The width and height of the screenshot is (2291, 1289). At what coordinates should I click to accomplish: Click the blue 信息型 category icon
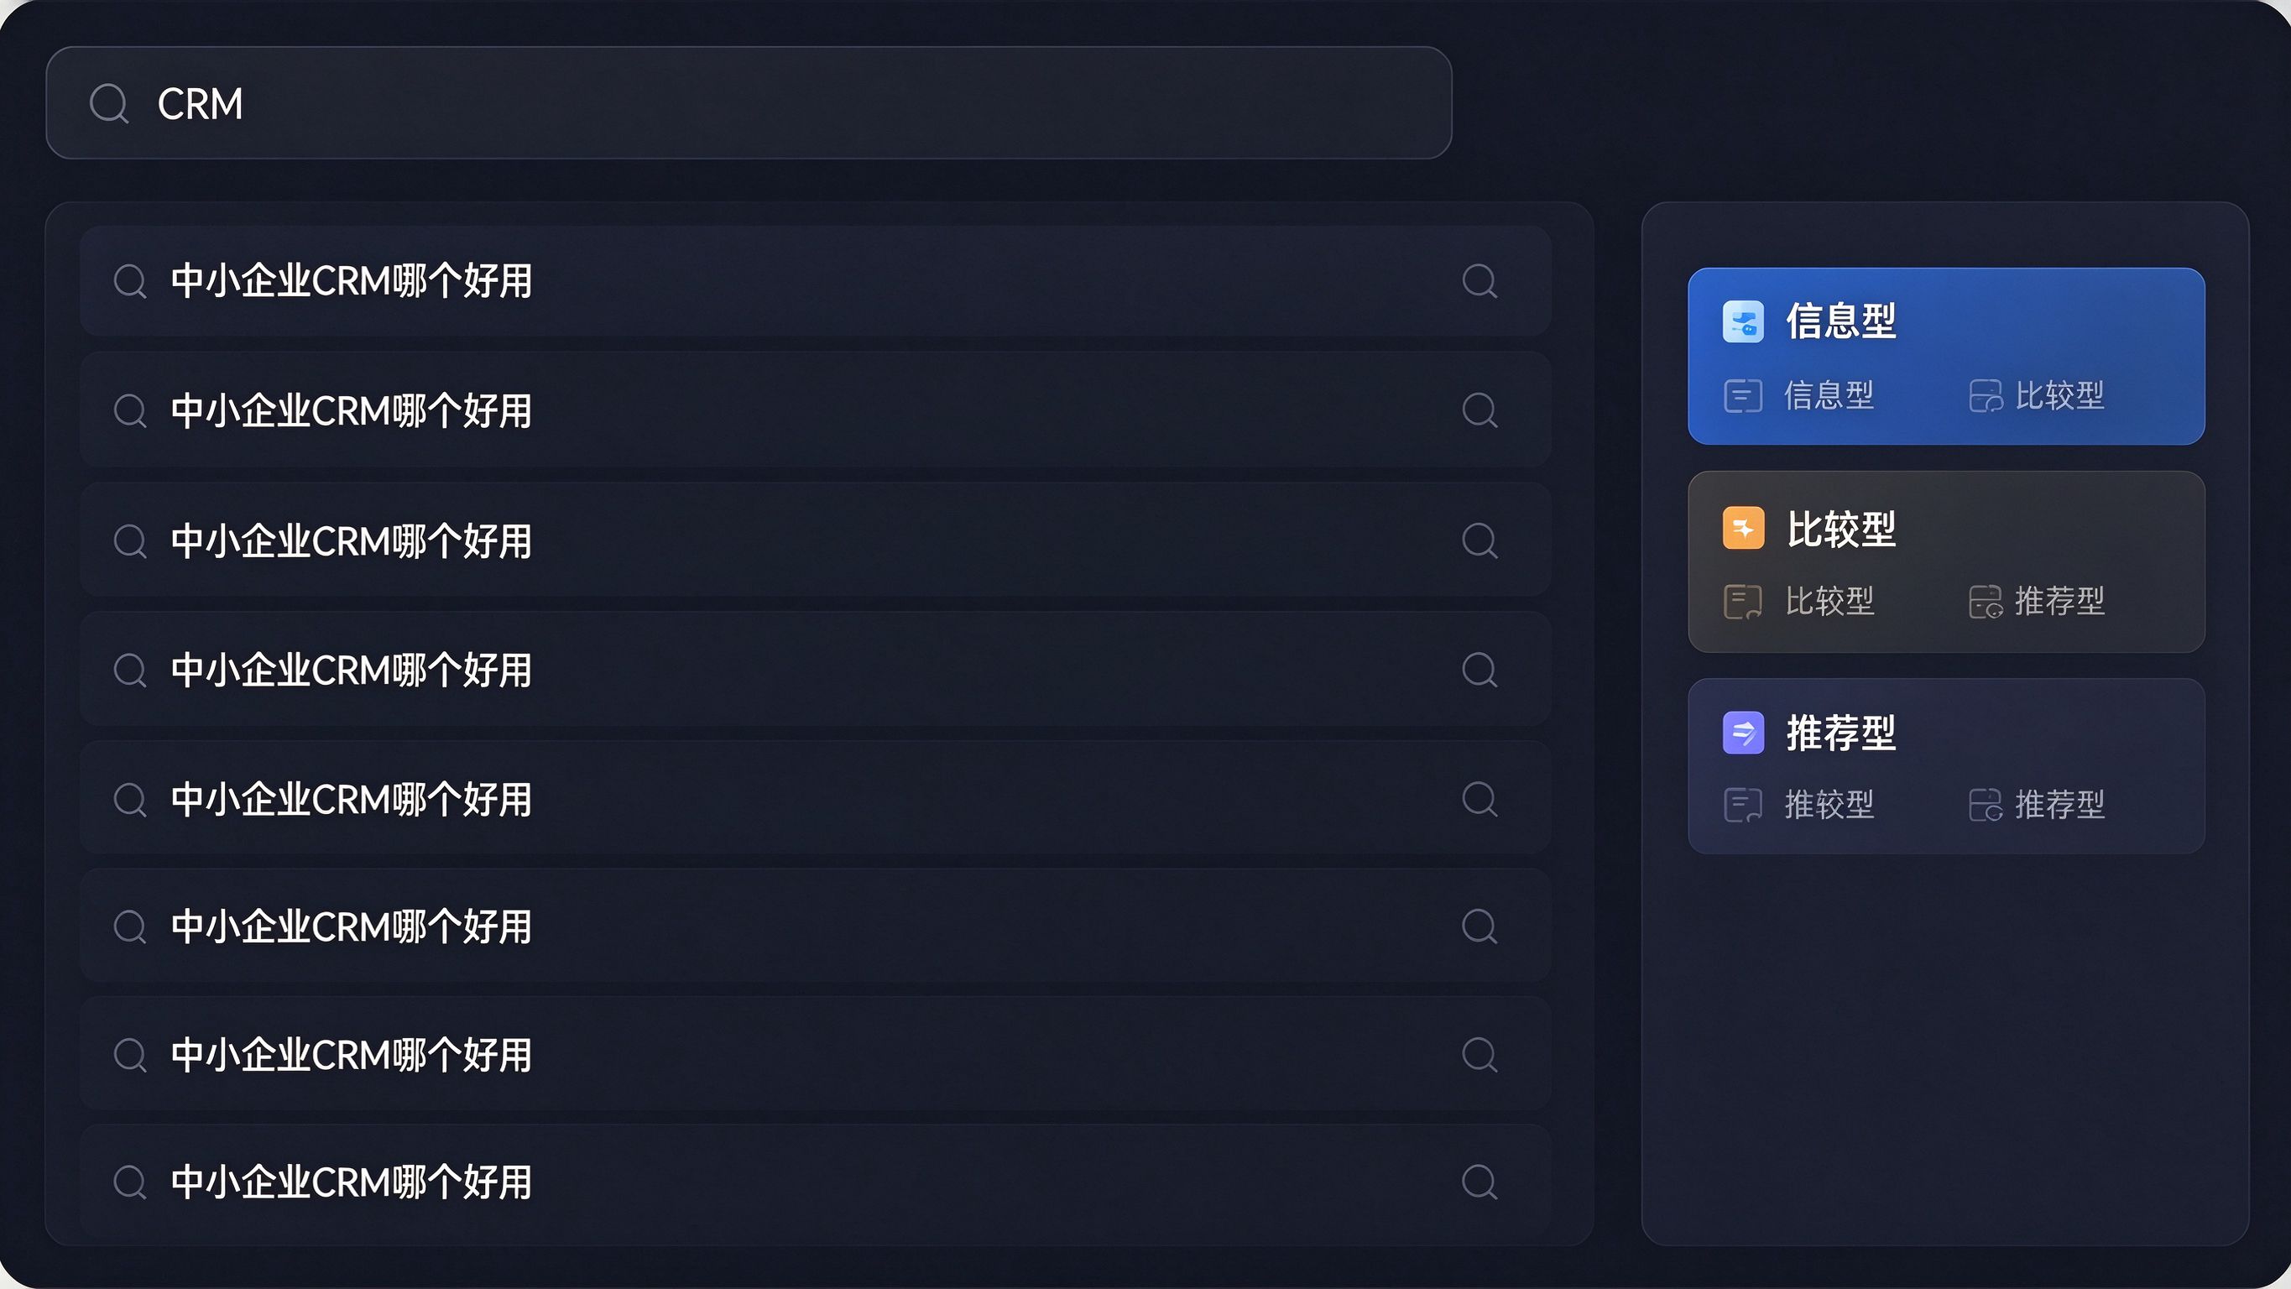coord(1743,321)
